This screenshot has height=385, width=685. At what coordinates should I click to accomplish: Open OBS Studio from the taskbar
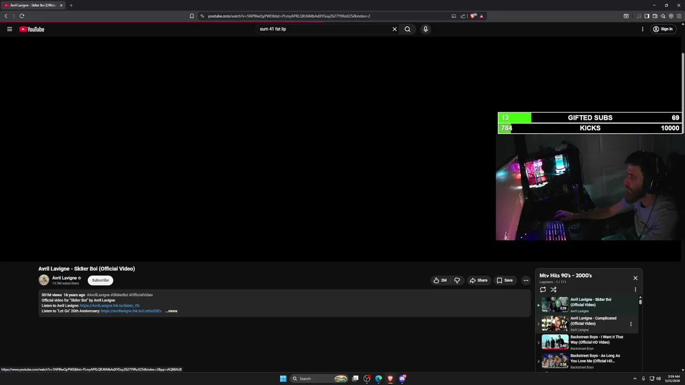click(x=367, y=379)
